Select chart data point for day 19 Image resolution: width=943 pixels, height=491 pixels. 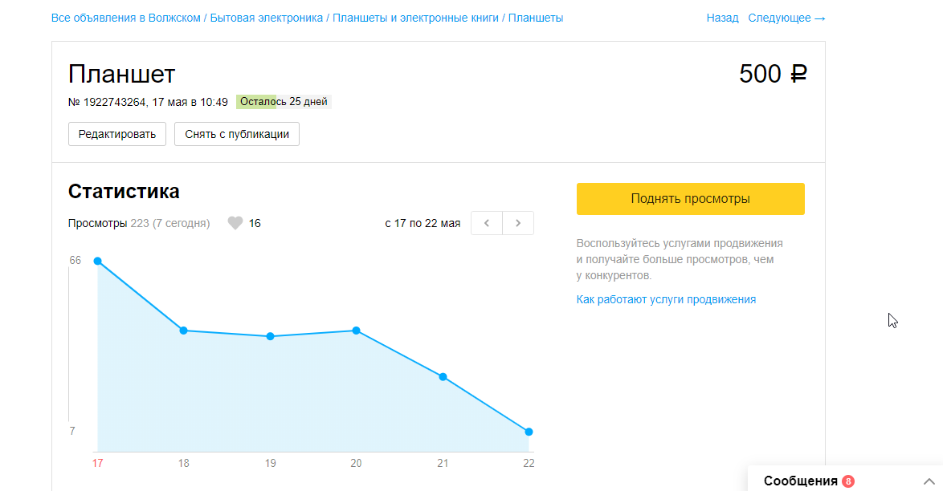(270, 336)
